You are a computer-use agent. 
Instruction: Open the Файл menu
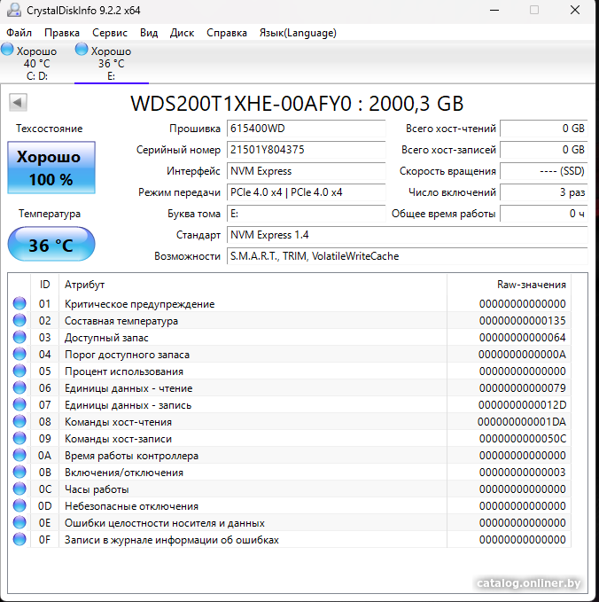point(19,33)
